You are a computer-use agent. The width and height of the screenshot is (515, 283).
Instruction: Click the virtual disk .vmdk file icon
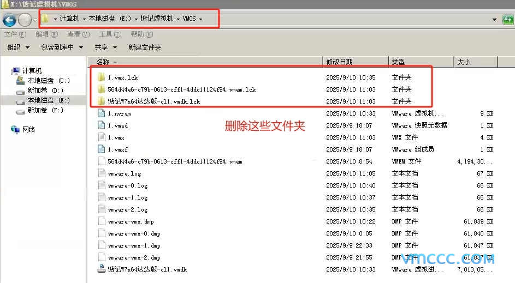click(x=101, y=269)
